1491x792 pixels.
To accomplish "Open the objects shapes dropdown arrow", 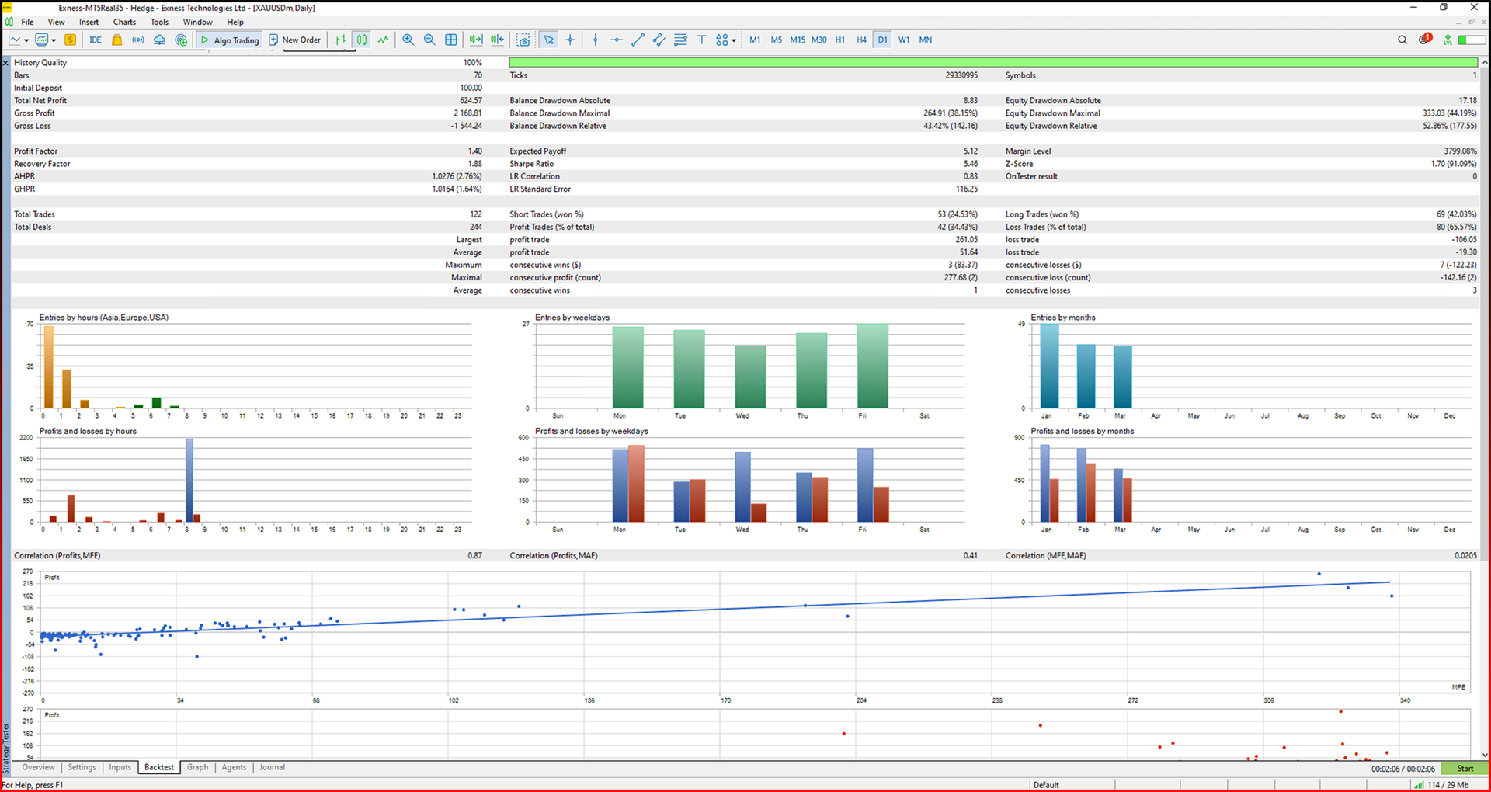I will point(734,40).
